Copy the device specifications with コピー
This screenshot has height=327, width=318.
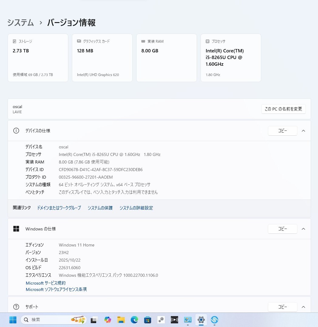pos(282,130)
